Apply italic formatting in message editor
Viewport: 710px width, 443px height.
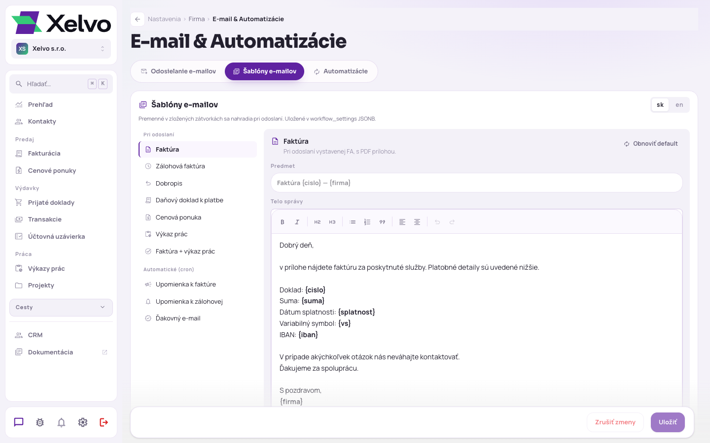pos(297,222)
